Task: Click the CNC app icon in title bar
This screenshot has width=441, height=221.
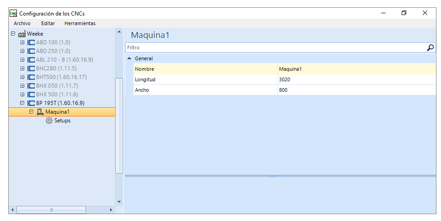Action: (x=13, y=13)
